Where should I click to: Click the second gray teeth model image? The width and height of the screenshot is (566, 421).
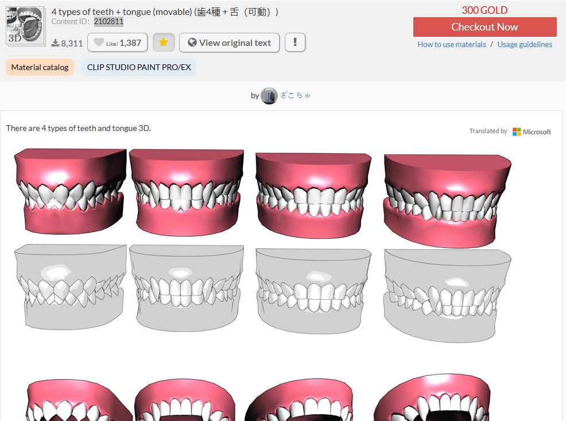point(187,288)
